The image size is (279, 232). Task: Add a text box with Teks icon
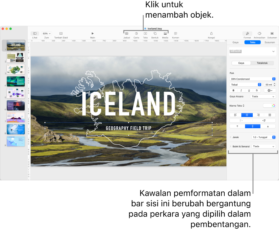145,33
